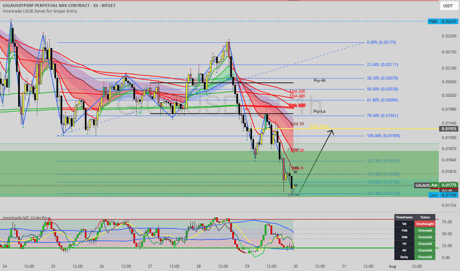The width and height of the screenshot is (460, 271).
Task: Click the GIGAUSDT symbol price label
Action: pos(422,185)
